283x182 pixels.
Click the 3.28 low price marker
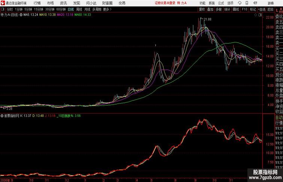click(x=9, y=109)
